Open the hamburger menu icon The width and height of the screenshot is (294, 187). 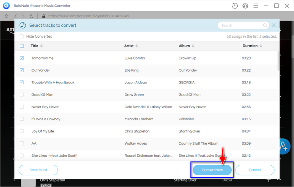pyautogui.click(x=255, y=6)
